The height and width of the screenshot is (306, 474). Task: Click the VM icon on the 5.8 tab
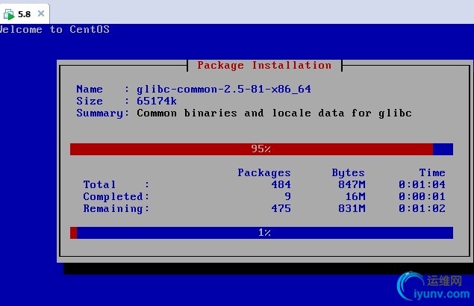pyautogui.click(x=9, y=14)
